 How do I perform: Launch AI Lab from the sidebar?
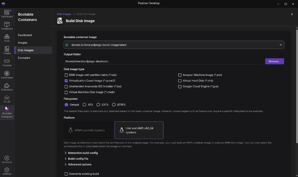click(7, 99)
